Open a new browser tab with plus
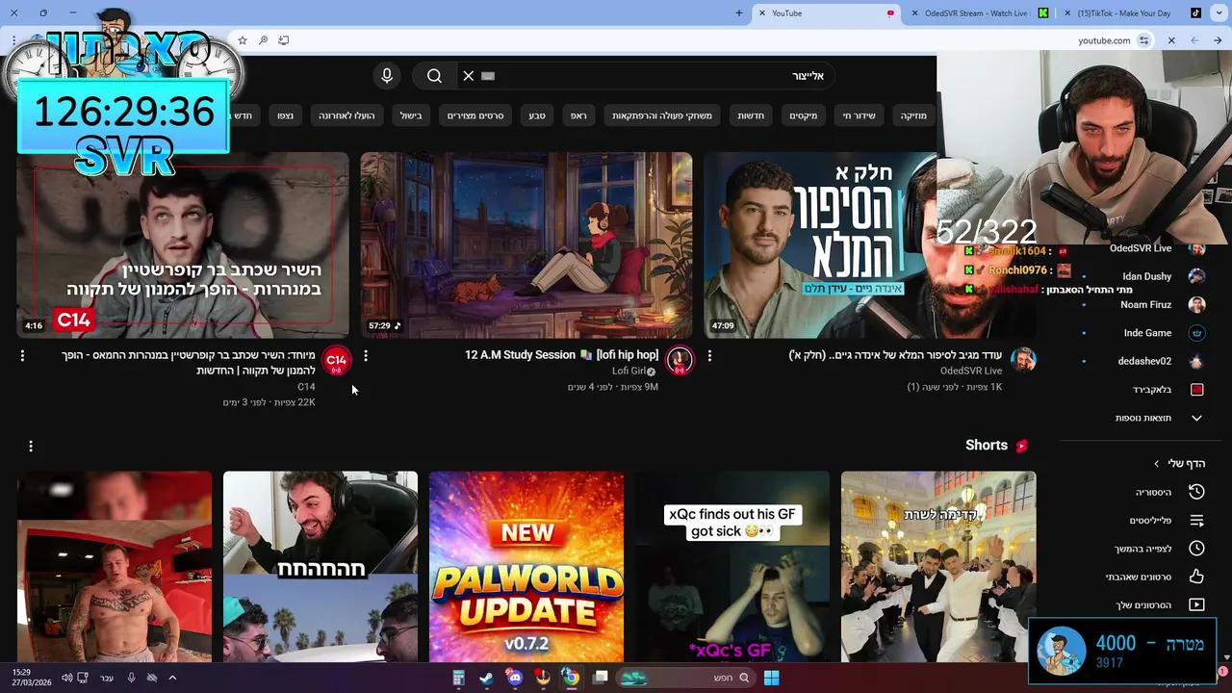Image resolution: width=1232 pixels, height=693 pixels. point(739,13)
